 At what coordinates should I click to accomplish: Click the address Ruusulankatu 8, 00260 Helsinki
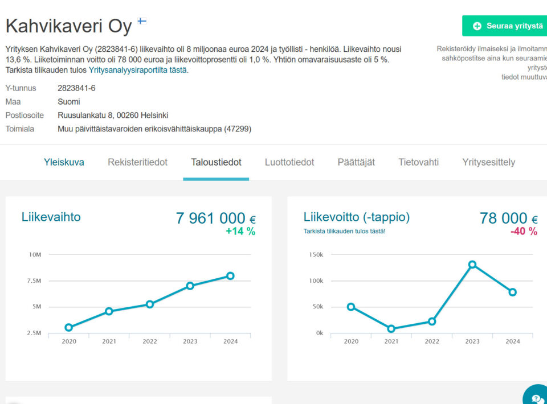tap(113, 116)
